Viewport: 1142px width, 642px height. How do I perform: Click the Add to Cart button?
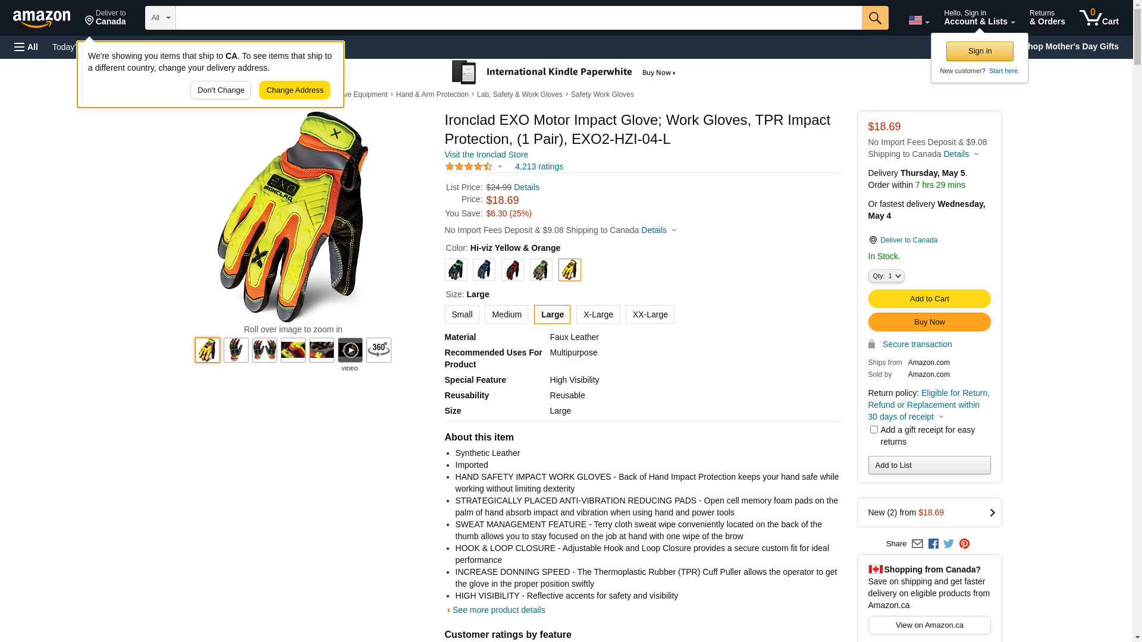[x=930, y=299]
